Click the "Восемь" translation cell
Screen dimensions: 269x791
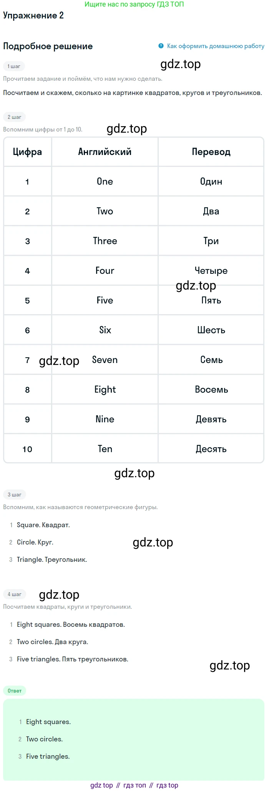(211, 390)
